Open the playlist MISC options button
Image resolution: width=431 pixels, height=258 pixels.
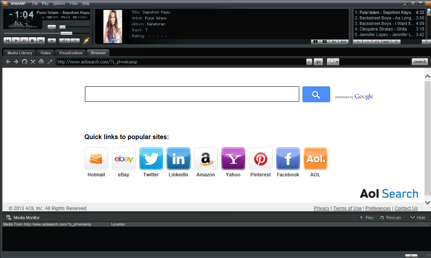tap(386, 42)
